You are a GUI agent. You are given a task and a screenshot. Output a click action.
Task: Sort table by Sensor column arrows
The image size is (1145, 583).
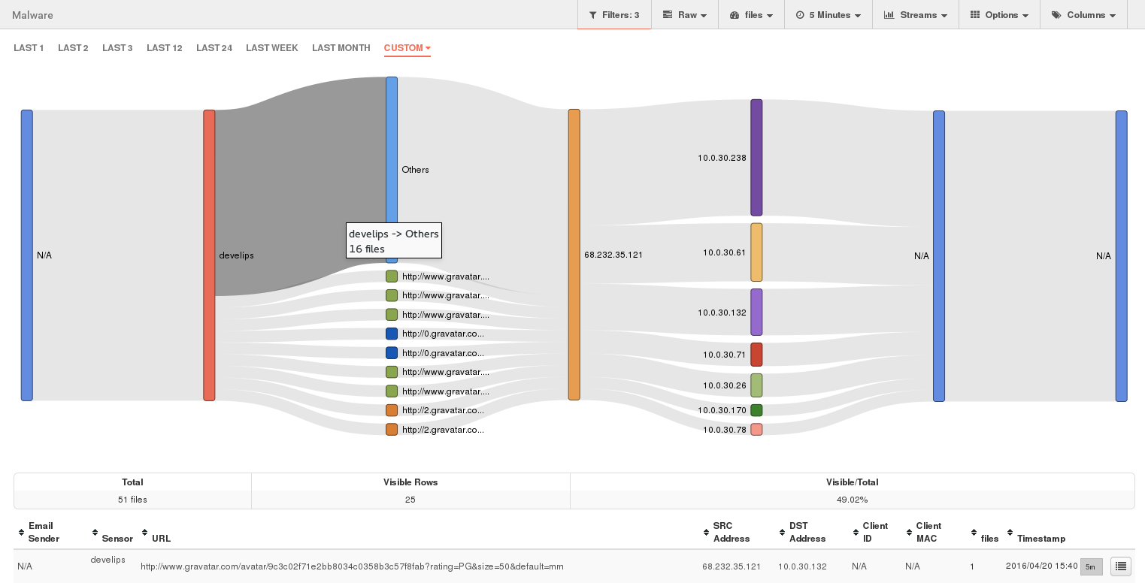click(x=95, y=532)
